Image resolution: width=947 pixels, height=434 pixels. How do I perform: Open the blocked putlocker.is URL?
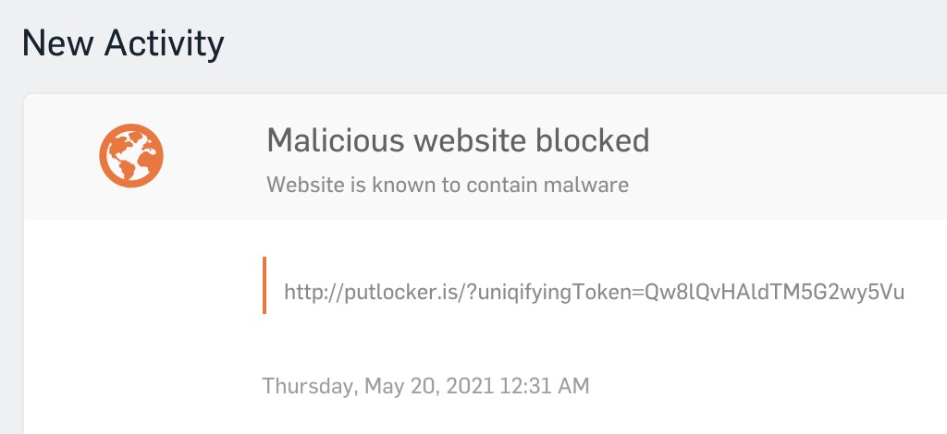(593, 293)
